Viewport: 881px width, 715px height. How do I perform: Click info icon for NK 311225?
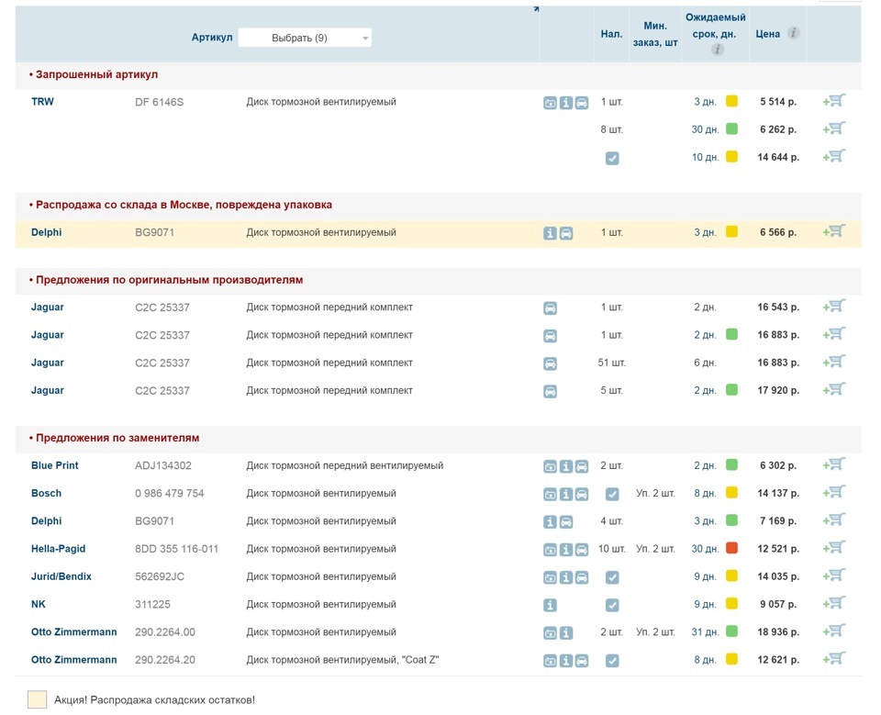550,606
